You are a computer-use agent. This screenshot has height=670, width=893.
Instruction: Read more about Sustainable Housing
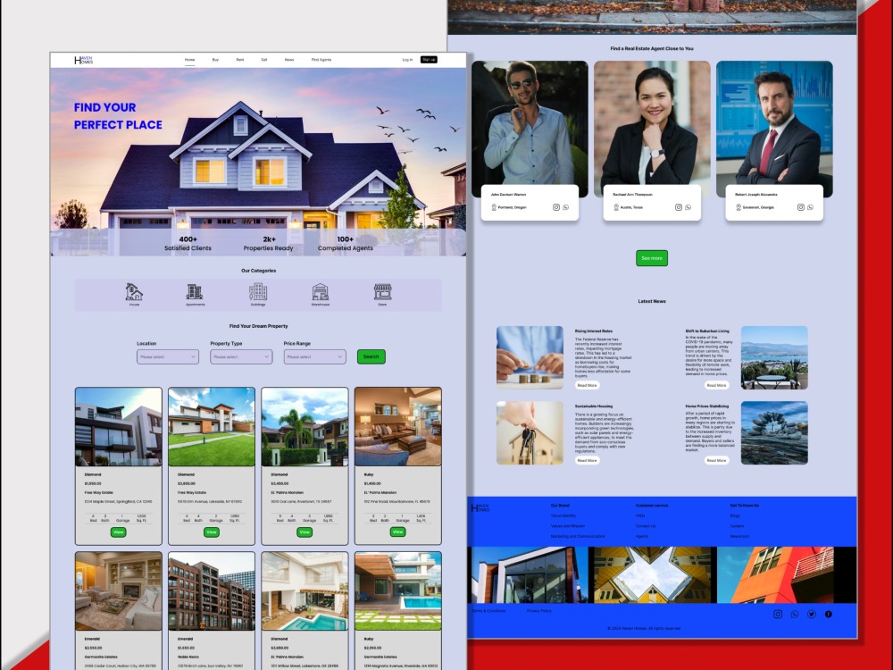point(588,460)
